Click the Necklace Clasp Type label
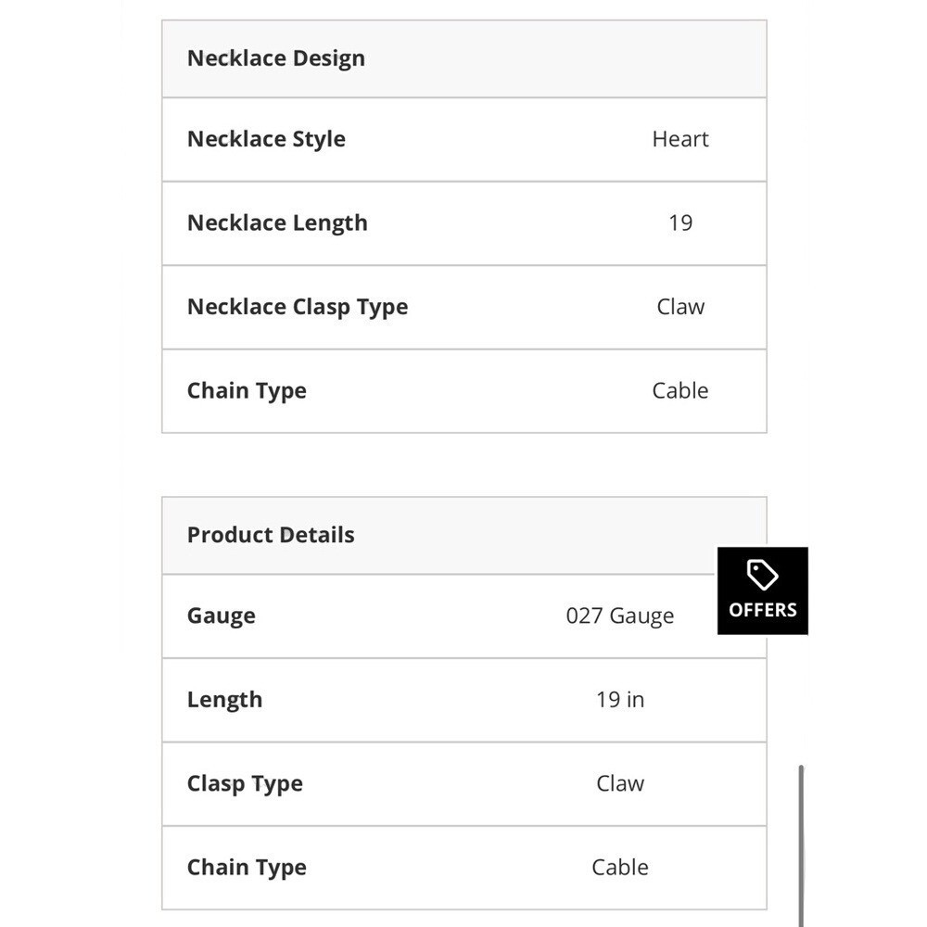This screenshot has width=927, height=927. point(298,308)
